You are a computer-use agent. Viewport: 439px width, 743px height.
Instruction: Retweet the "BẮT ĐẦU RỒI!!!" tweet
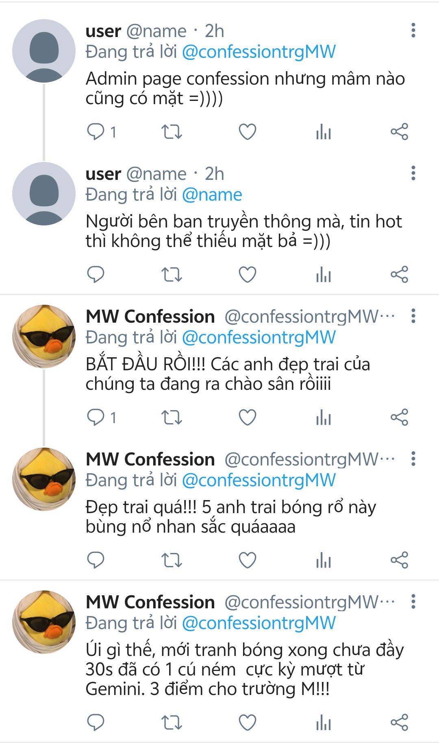point(172,417)
